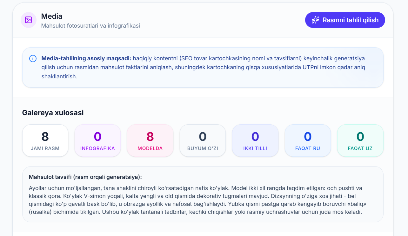Open the INFOGRAFIKA stat card
Image resolution: width=408 pixels, height=236 pixels.
pyautogui.click(x=98, y=141)
